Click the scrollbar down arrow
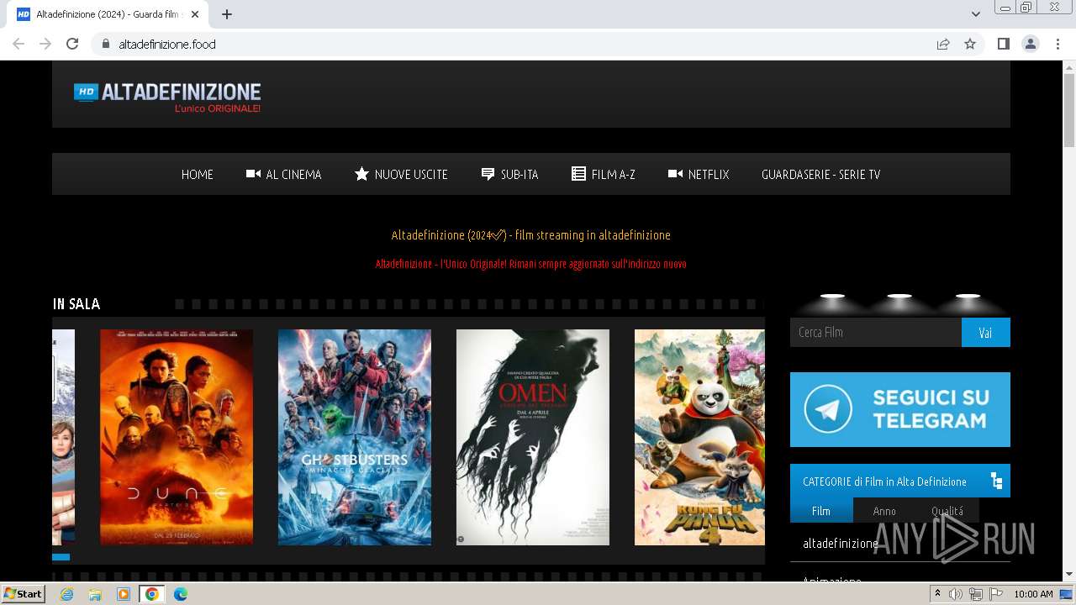 [1069, 575]
